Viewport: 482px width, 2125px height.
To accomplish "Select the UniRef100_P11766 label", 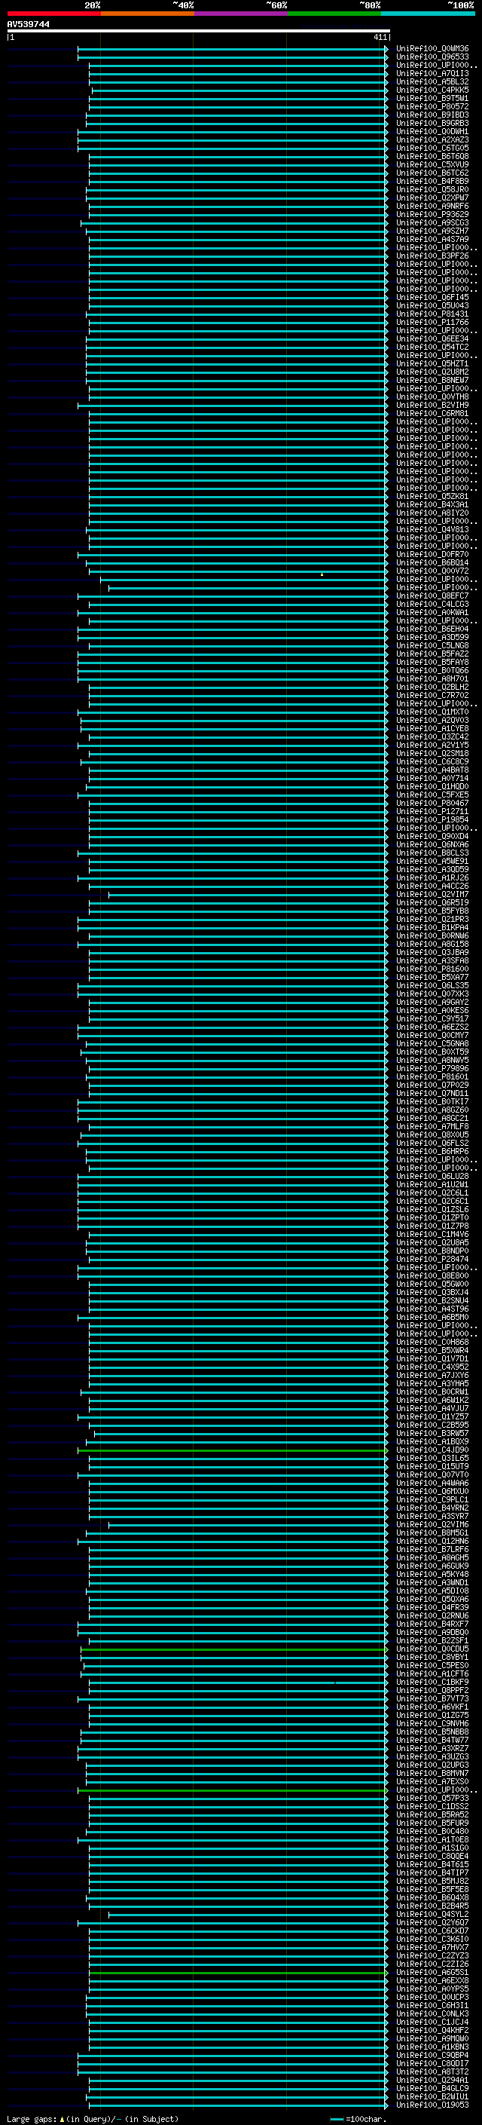I will click(x=432, y=323).
